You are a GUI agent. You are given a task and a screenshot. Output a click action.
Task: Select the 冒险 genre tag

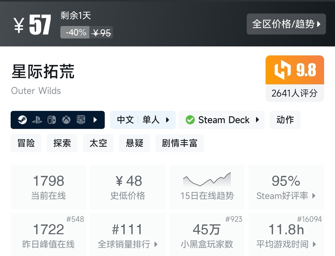coord(26,143)
